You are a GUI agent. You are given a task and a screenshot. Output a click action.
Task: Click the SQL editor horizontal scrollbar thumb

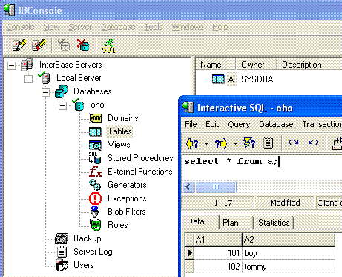[x=216, y=186]
